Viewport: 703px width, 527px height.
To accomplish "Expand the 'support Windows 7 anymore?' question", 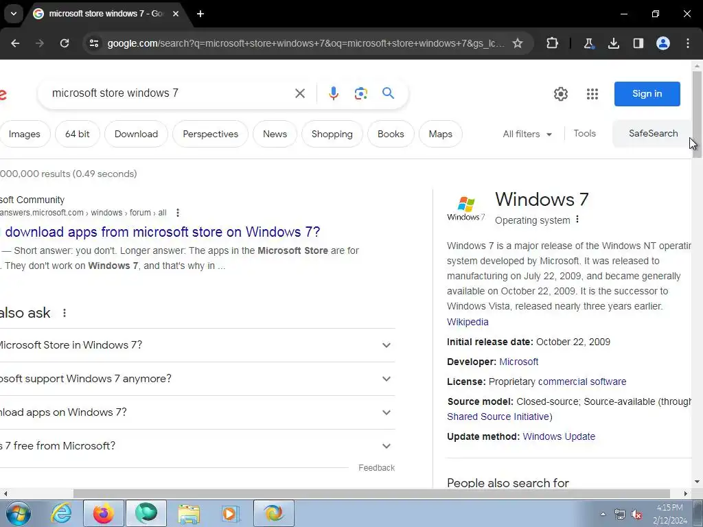I will click(x=197, y=379).
